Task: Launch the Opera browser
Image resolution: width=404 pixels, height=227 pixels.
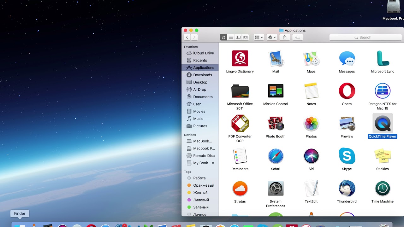Action: pyautogui.click(x=347, y=91)
